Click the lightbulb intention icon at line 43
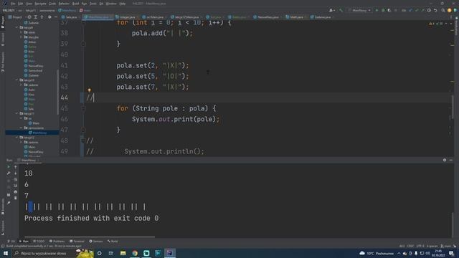 tap(89, 90)
